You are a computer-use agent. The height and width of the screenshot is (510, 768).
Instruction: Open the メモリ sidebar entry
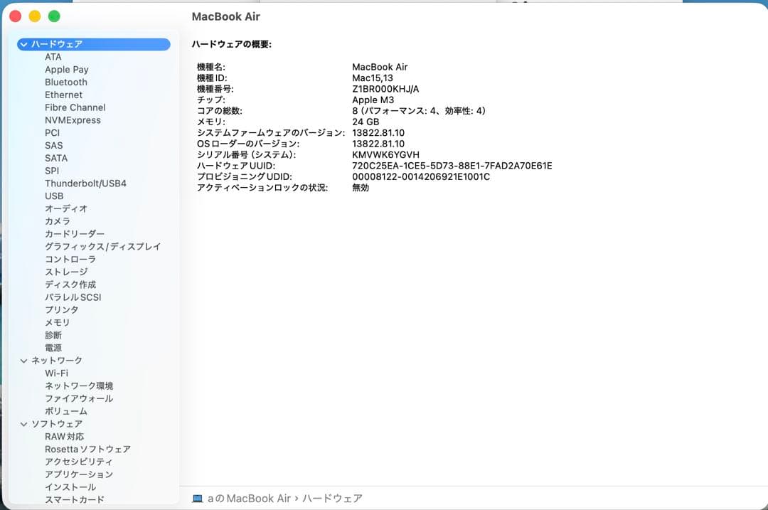[x=58, y=322]
